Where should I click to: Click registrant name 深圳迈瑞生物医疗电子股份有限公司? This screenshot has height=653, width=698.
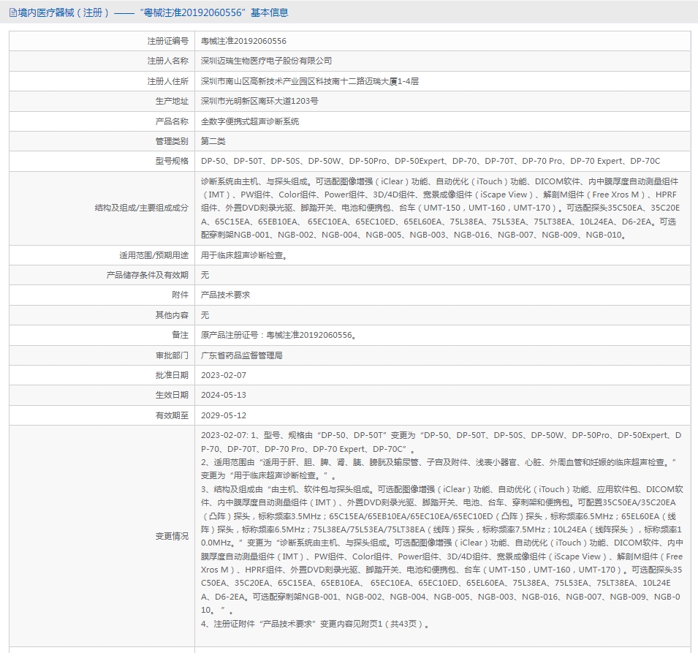click(x=266, y=61)
